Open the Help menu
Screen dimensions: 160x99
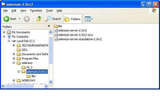click(x=59, y=11)
